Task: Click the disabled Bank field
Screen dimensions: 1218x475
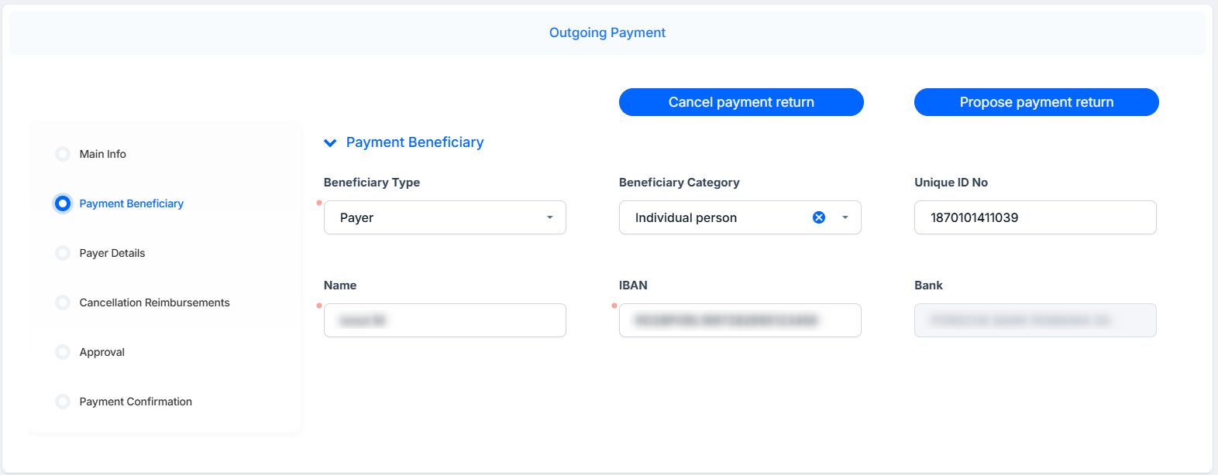Action: click(1035, 320)
